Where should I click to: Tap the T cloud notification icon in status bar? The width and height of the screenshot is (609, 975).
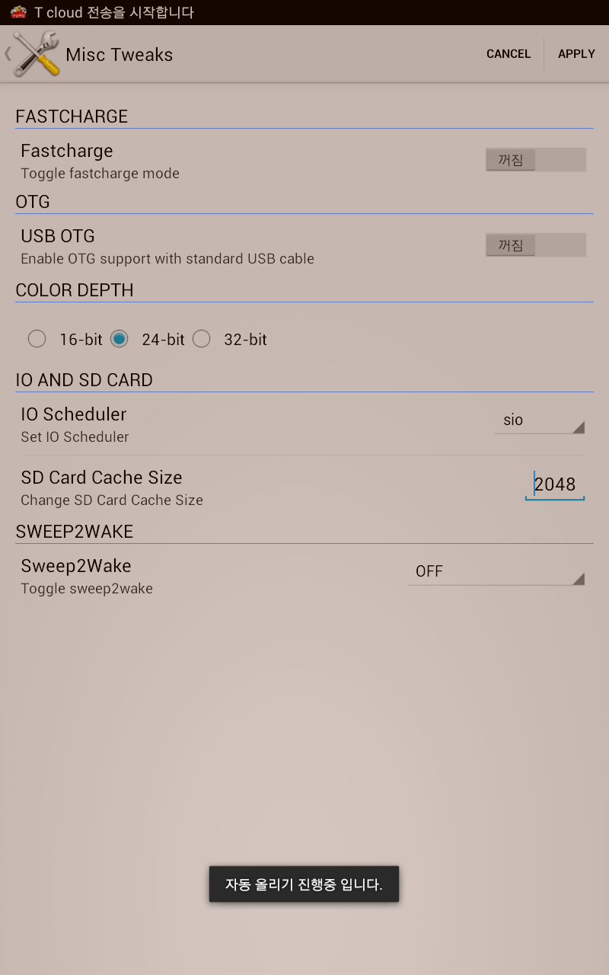pos(18,12)
